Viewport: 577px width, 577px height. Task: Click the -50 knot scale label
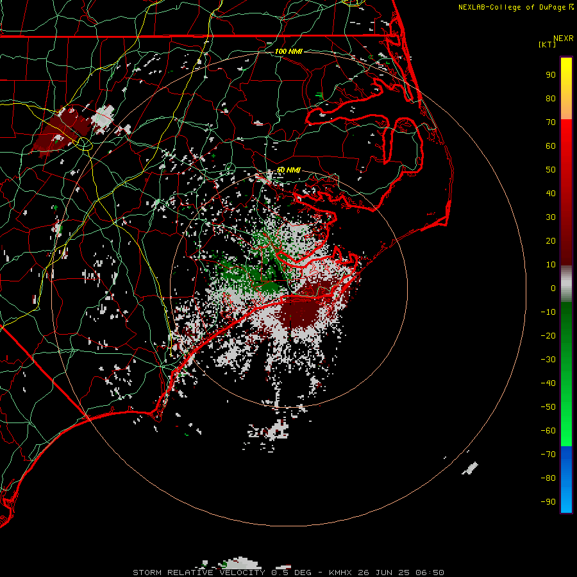(x=548, y=407)
